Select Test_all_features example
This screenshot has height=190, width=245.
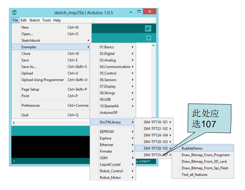pyautogui.click(x=203, y=175)
